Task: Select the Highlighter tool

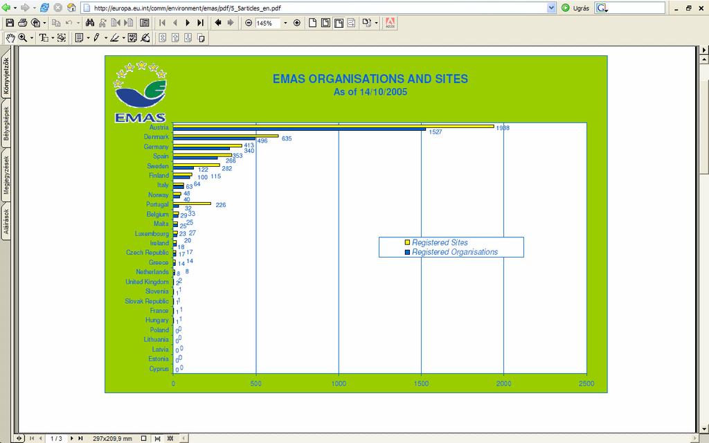Action: 114,38
